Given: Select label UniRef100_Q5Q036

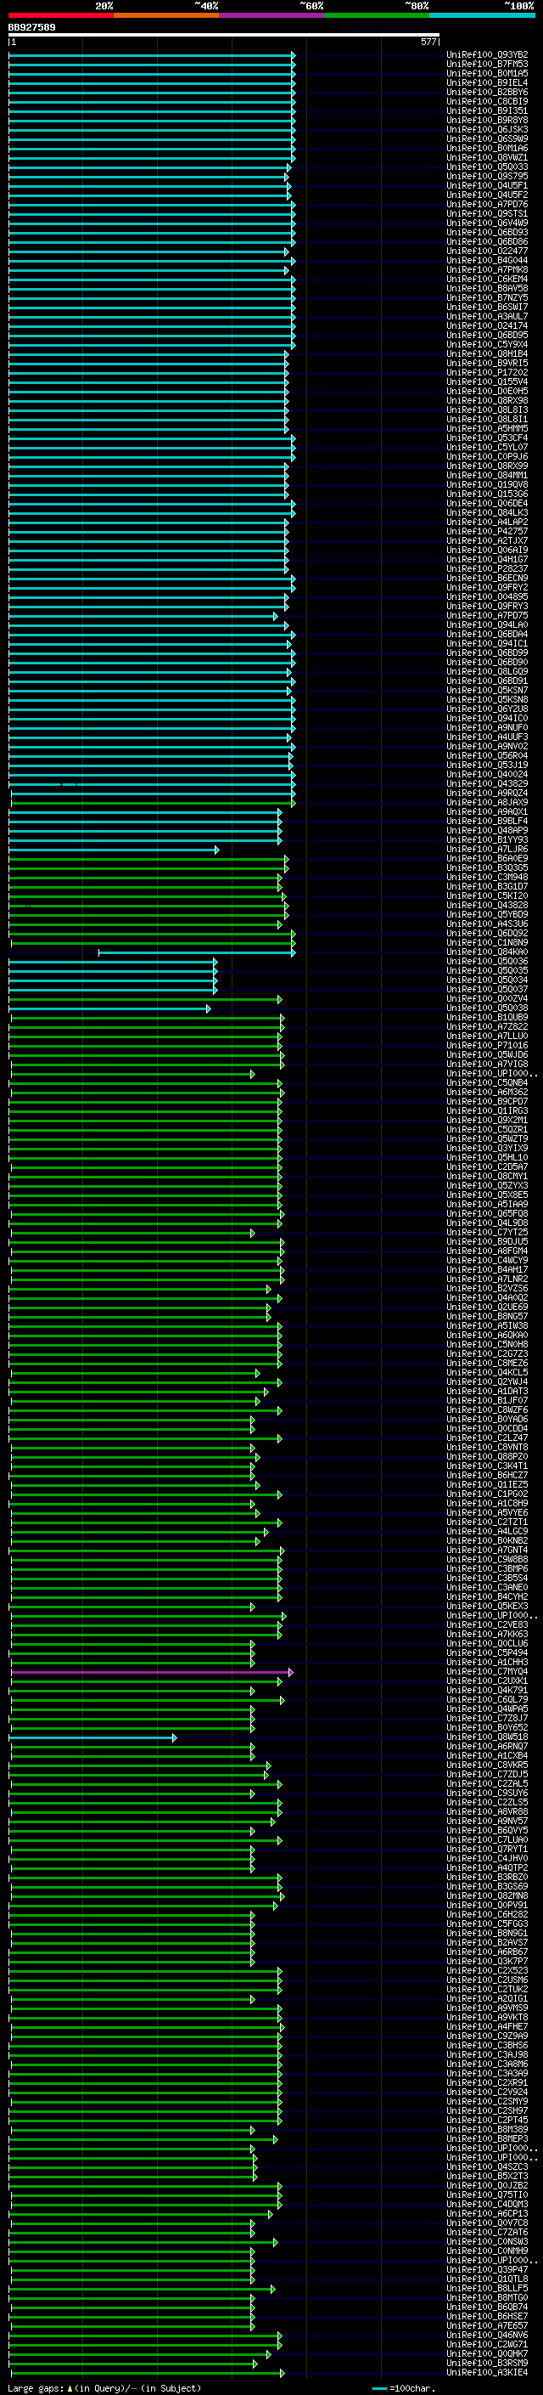Looking at the screenshot, I should tap(487, 962).
